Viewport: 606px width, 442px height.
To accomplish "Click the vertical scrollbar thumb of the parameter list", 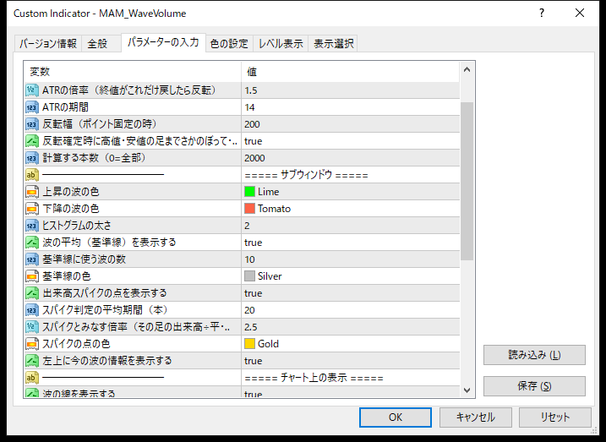I will [x=467, y=181].
